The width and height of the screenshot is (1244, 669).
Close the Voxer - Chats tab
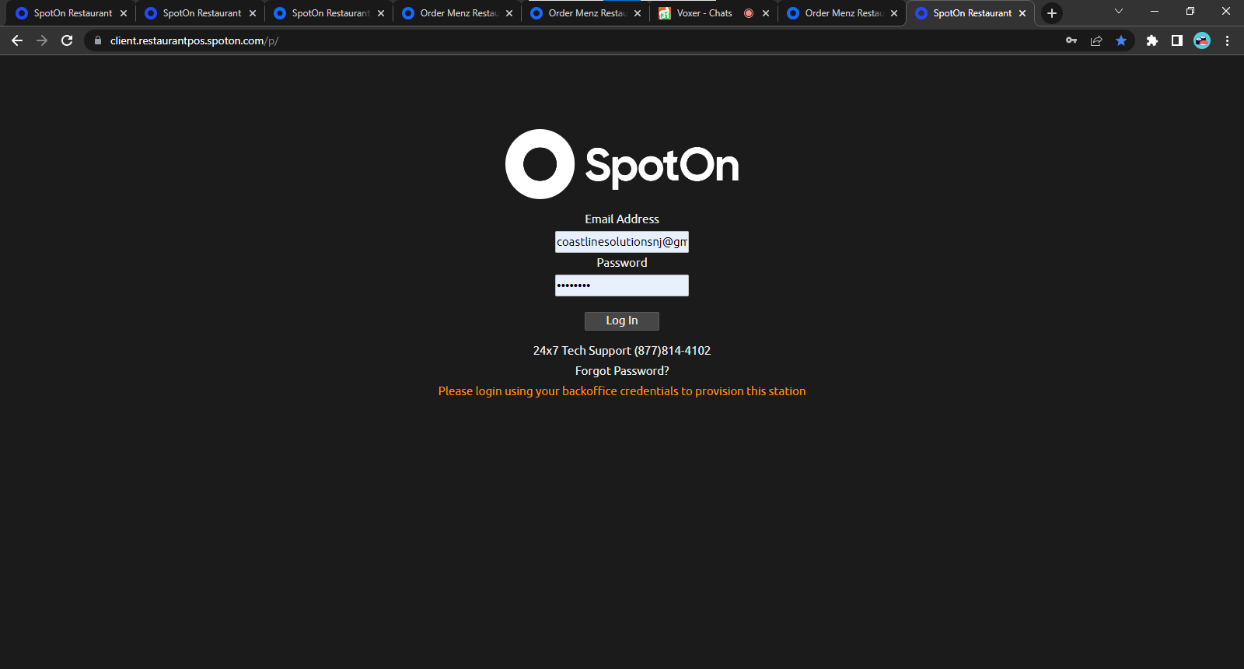[x=766, y=13]
